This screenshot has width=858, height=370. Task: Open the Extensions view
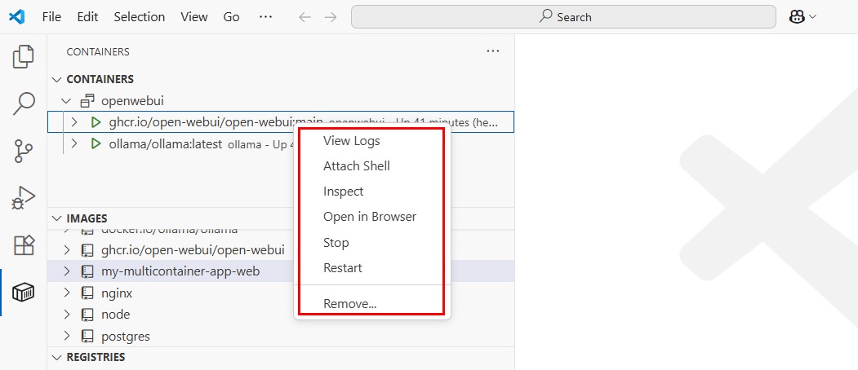[24, 245]
